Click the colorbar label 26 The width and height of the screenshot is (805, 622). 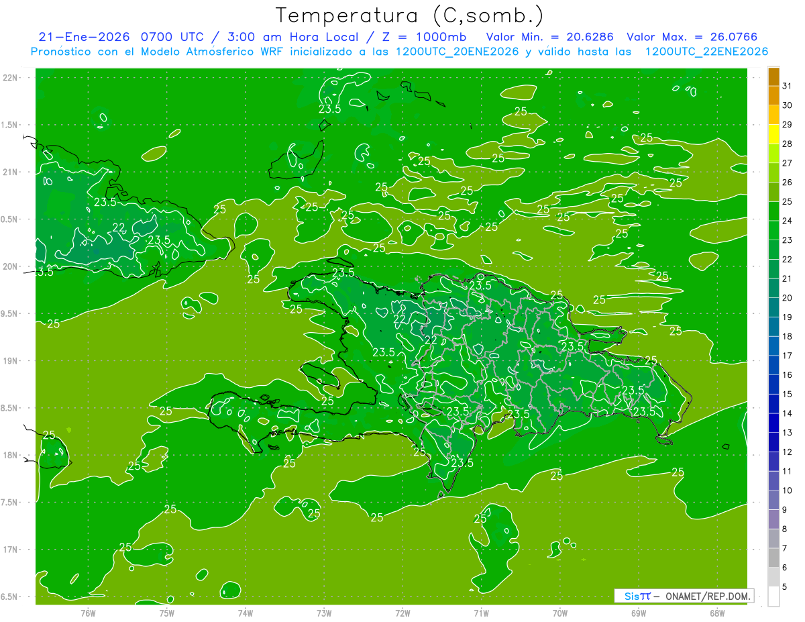click(788, 183)
